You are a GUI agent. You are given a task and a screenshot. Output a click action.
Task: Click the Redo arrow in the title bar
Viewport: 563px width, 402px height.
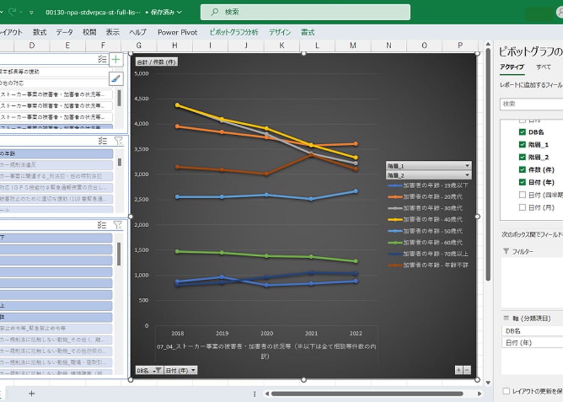[13, 12]
